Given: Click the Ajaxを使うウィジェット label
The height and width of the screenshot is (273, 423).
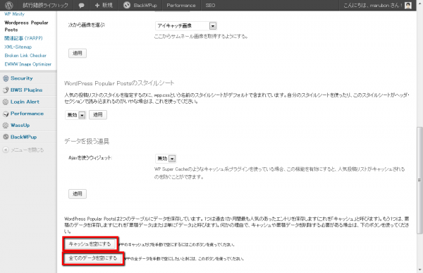Looking at the screenshot, I should [90, 158].
